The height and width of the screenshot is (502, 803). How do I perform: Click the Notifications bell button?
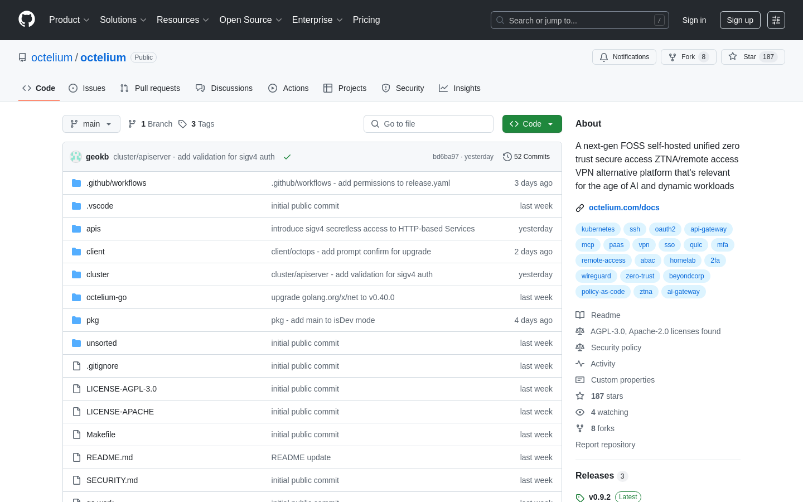coord(624,57)
